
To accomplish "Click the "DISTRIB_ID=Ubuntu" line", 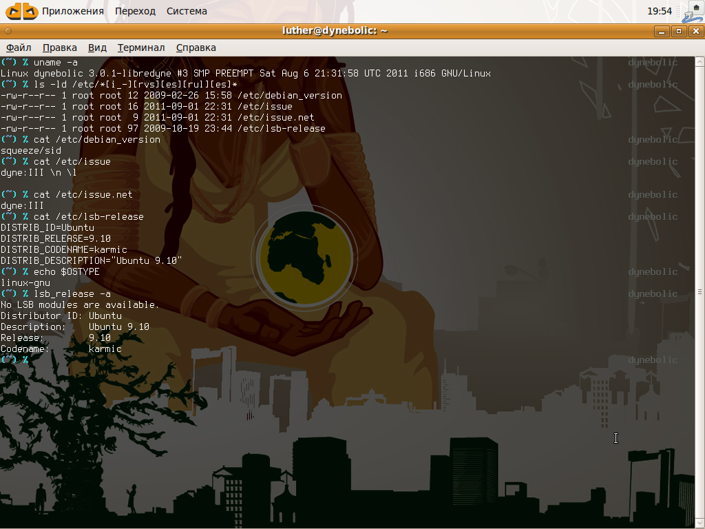I will coord(48,227).
